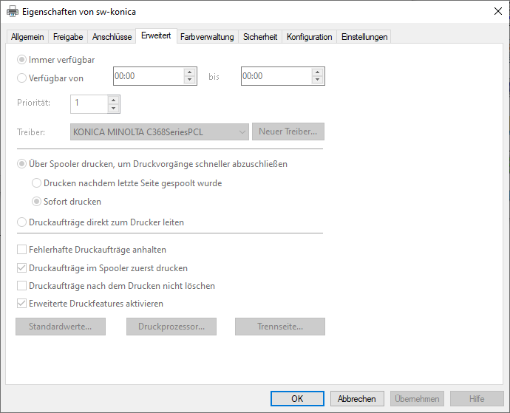
Task: Increase start time with up arrow
Action: point(189,72)
